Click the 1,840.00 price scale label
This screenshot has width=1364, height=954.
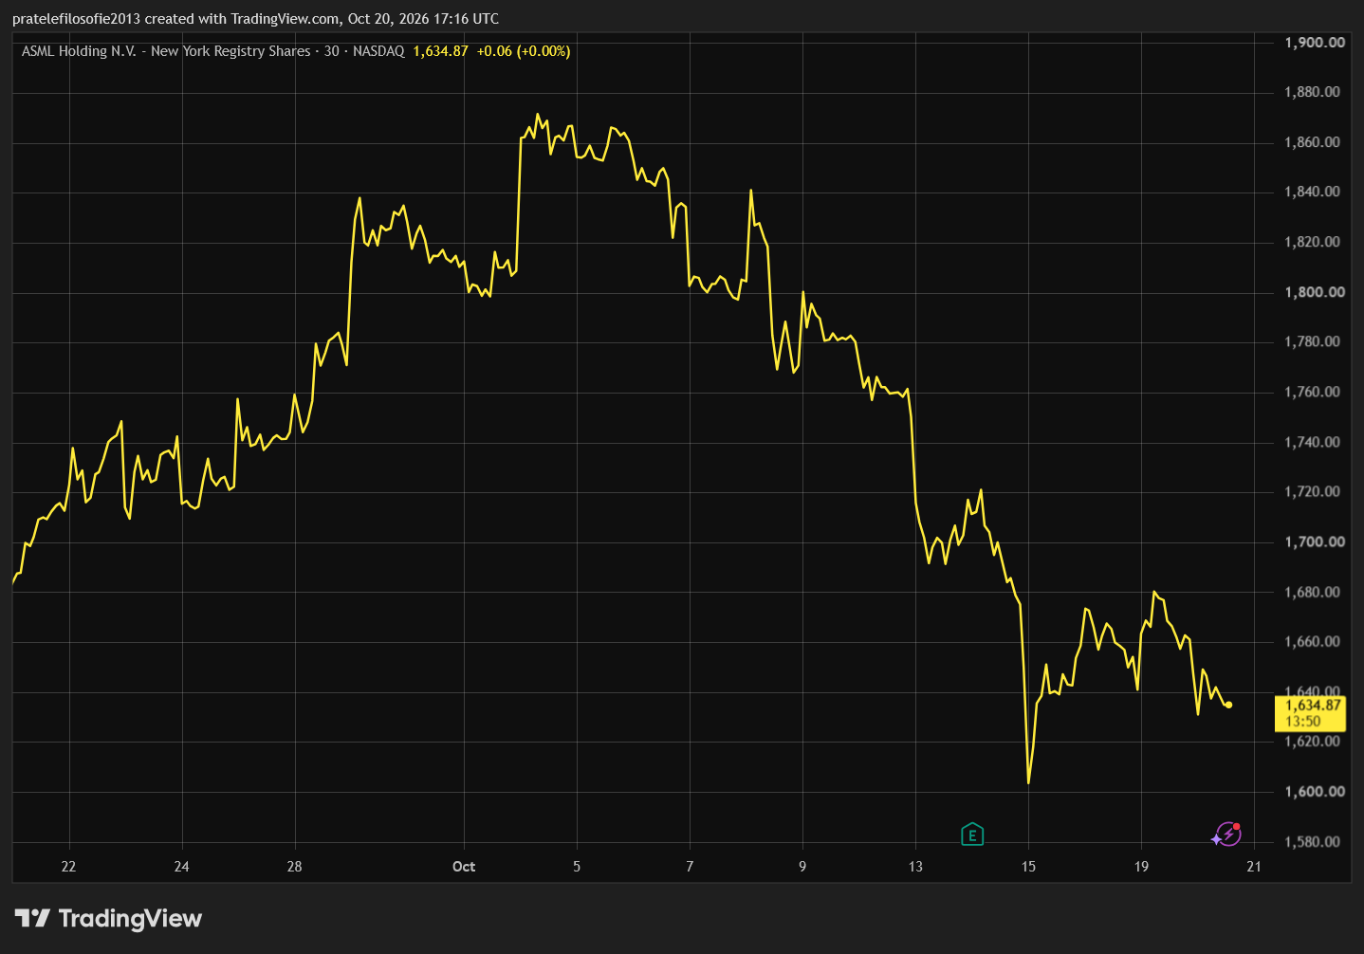tap(1313, 192)
